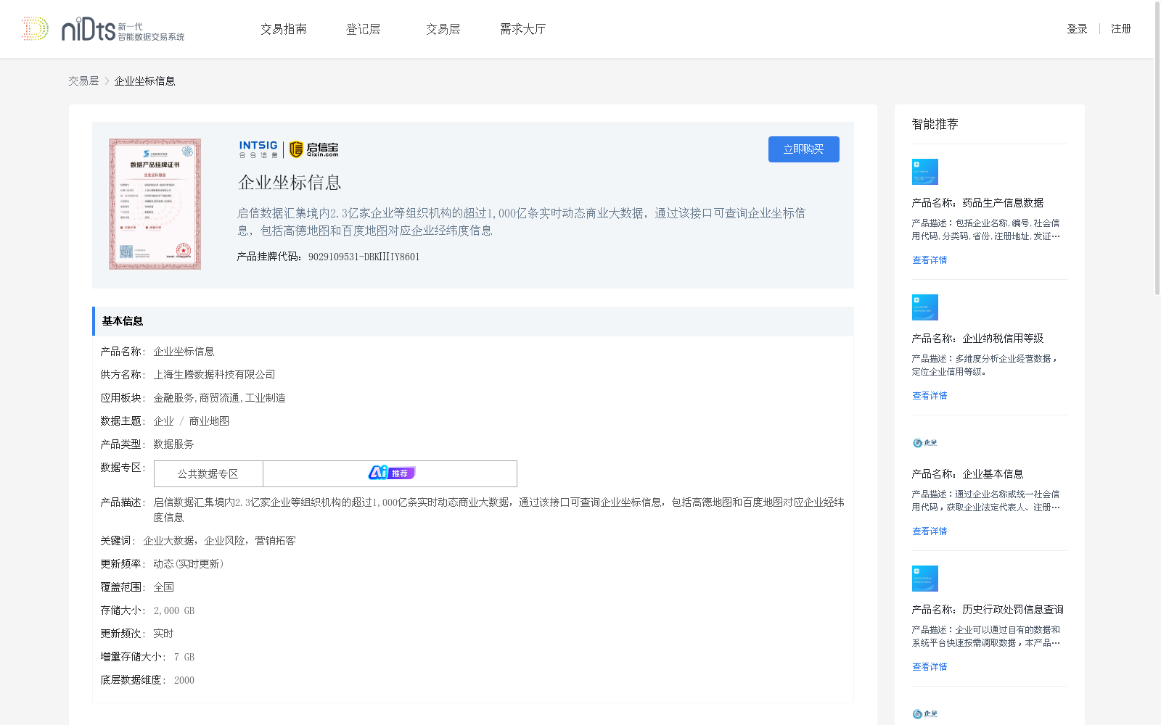Open 企业纳税信用等级 product thumbnail icon

(x=925, y=307)
